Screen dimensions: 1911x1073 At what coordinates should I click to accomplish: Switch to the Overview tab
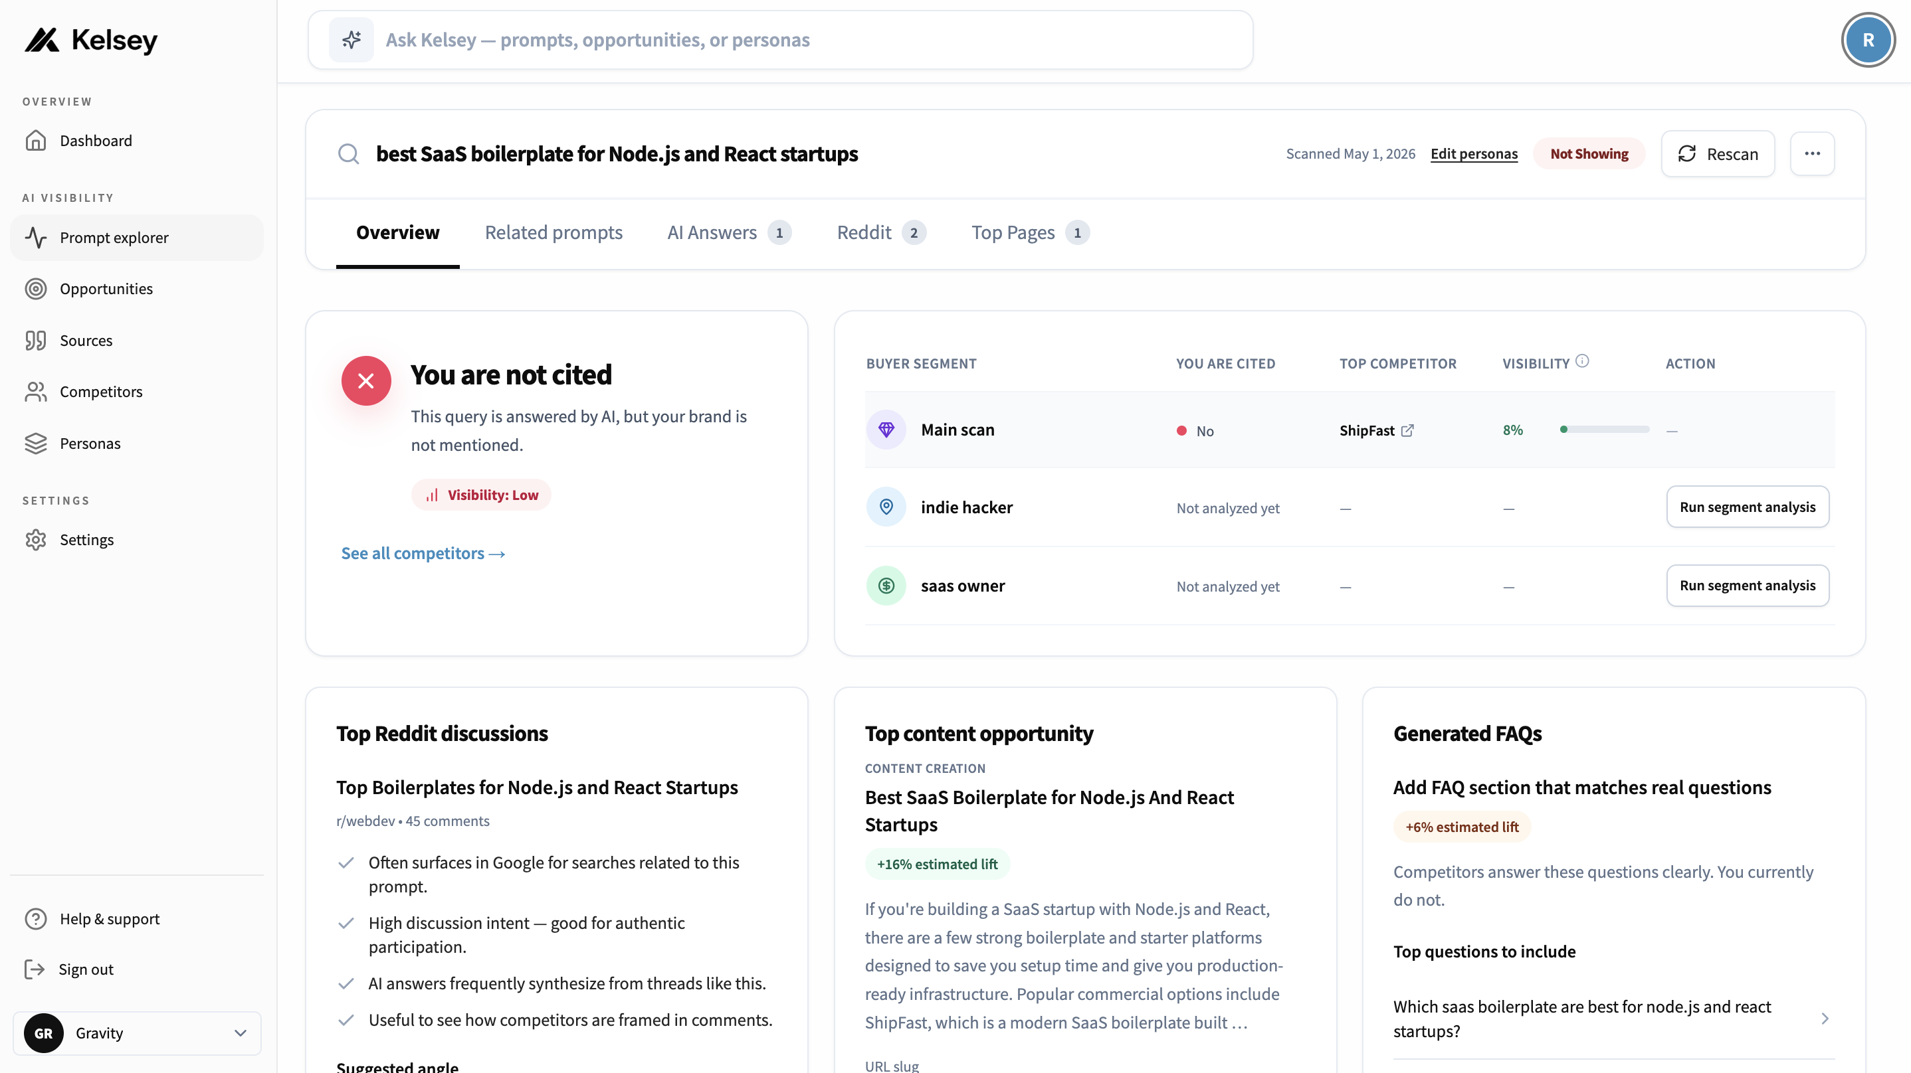(x=397, y=233)
